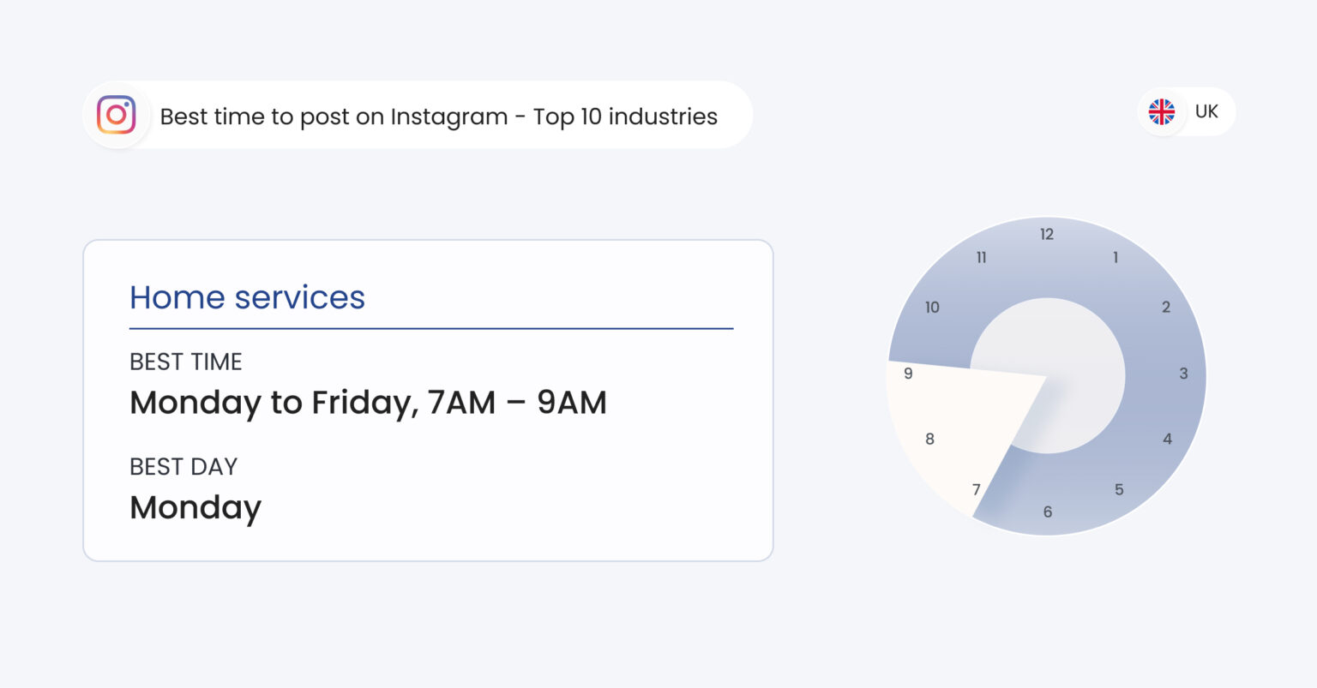Click the number 6 on the clock
The height and width of the screenshot is (688, 1317).
(x=1047, y=512)
